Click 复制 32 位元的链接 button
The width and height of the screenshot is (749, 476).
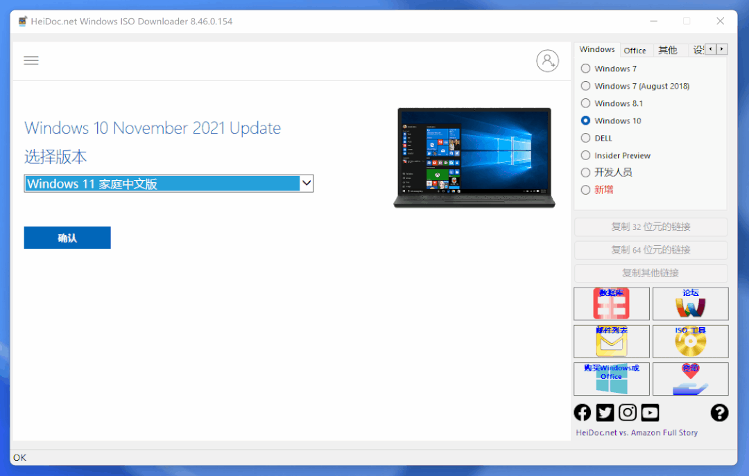pyautogui.click(x=651, y=227)
